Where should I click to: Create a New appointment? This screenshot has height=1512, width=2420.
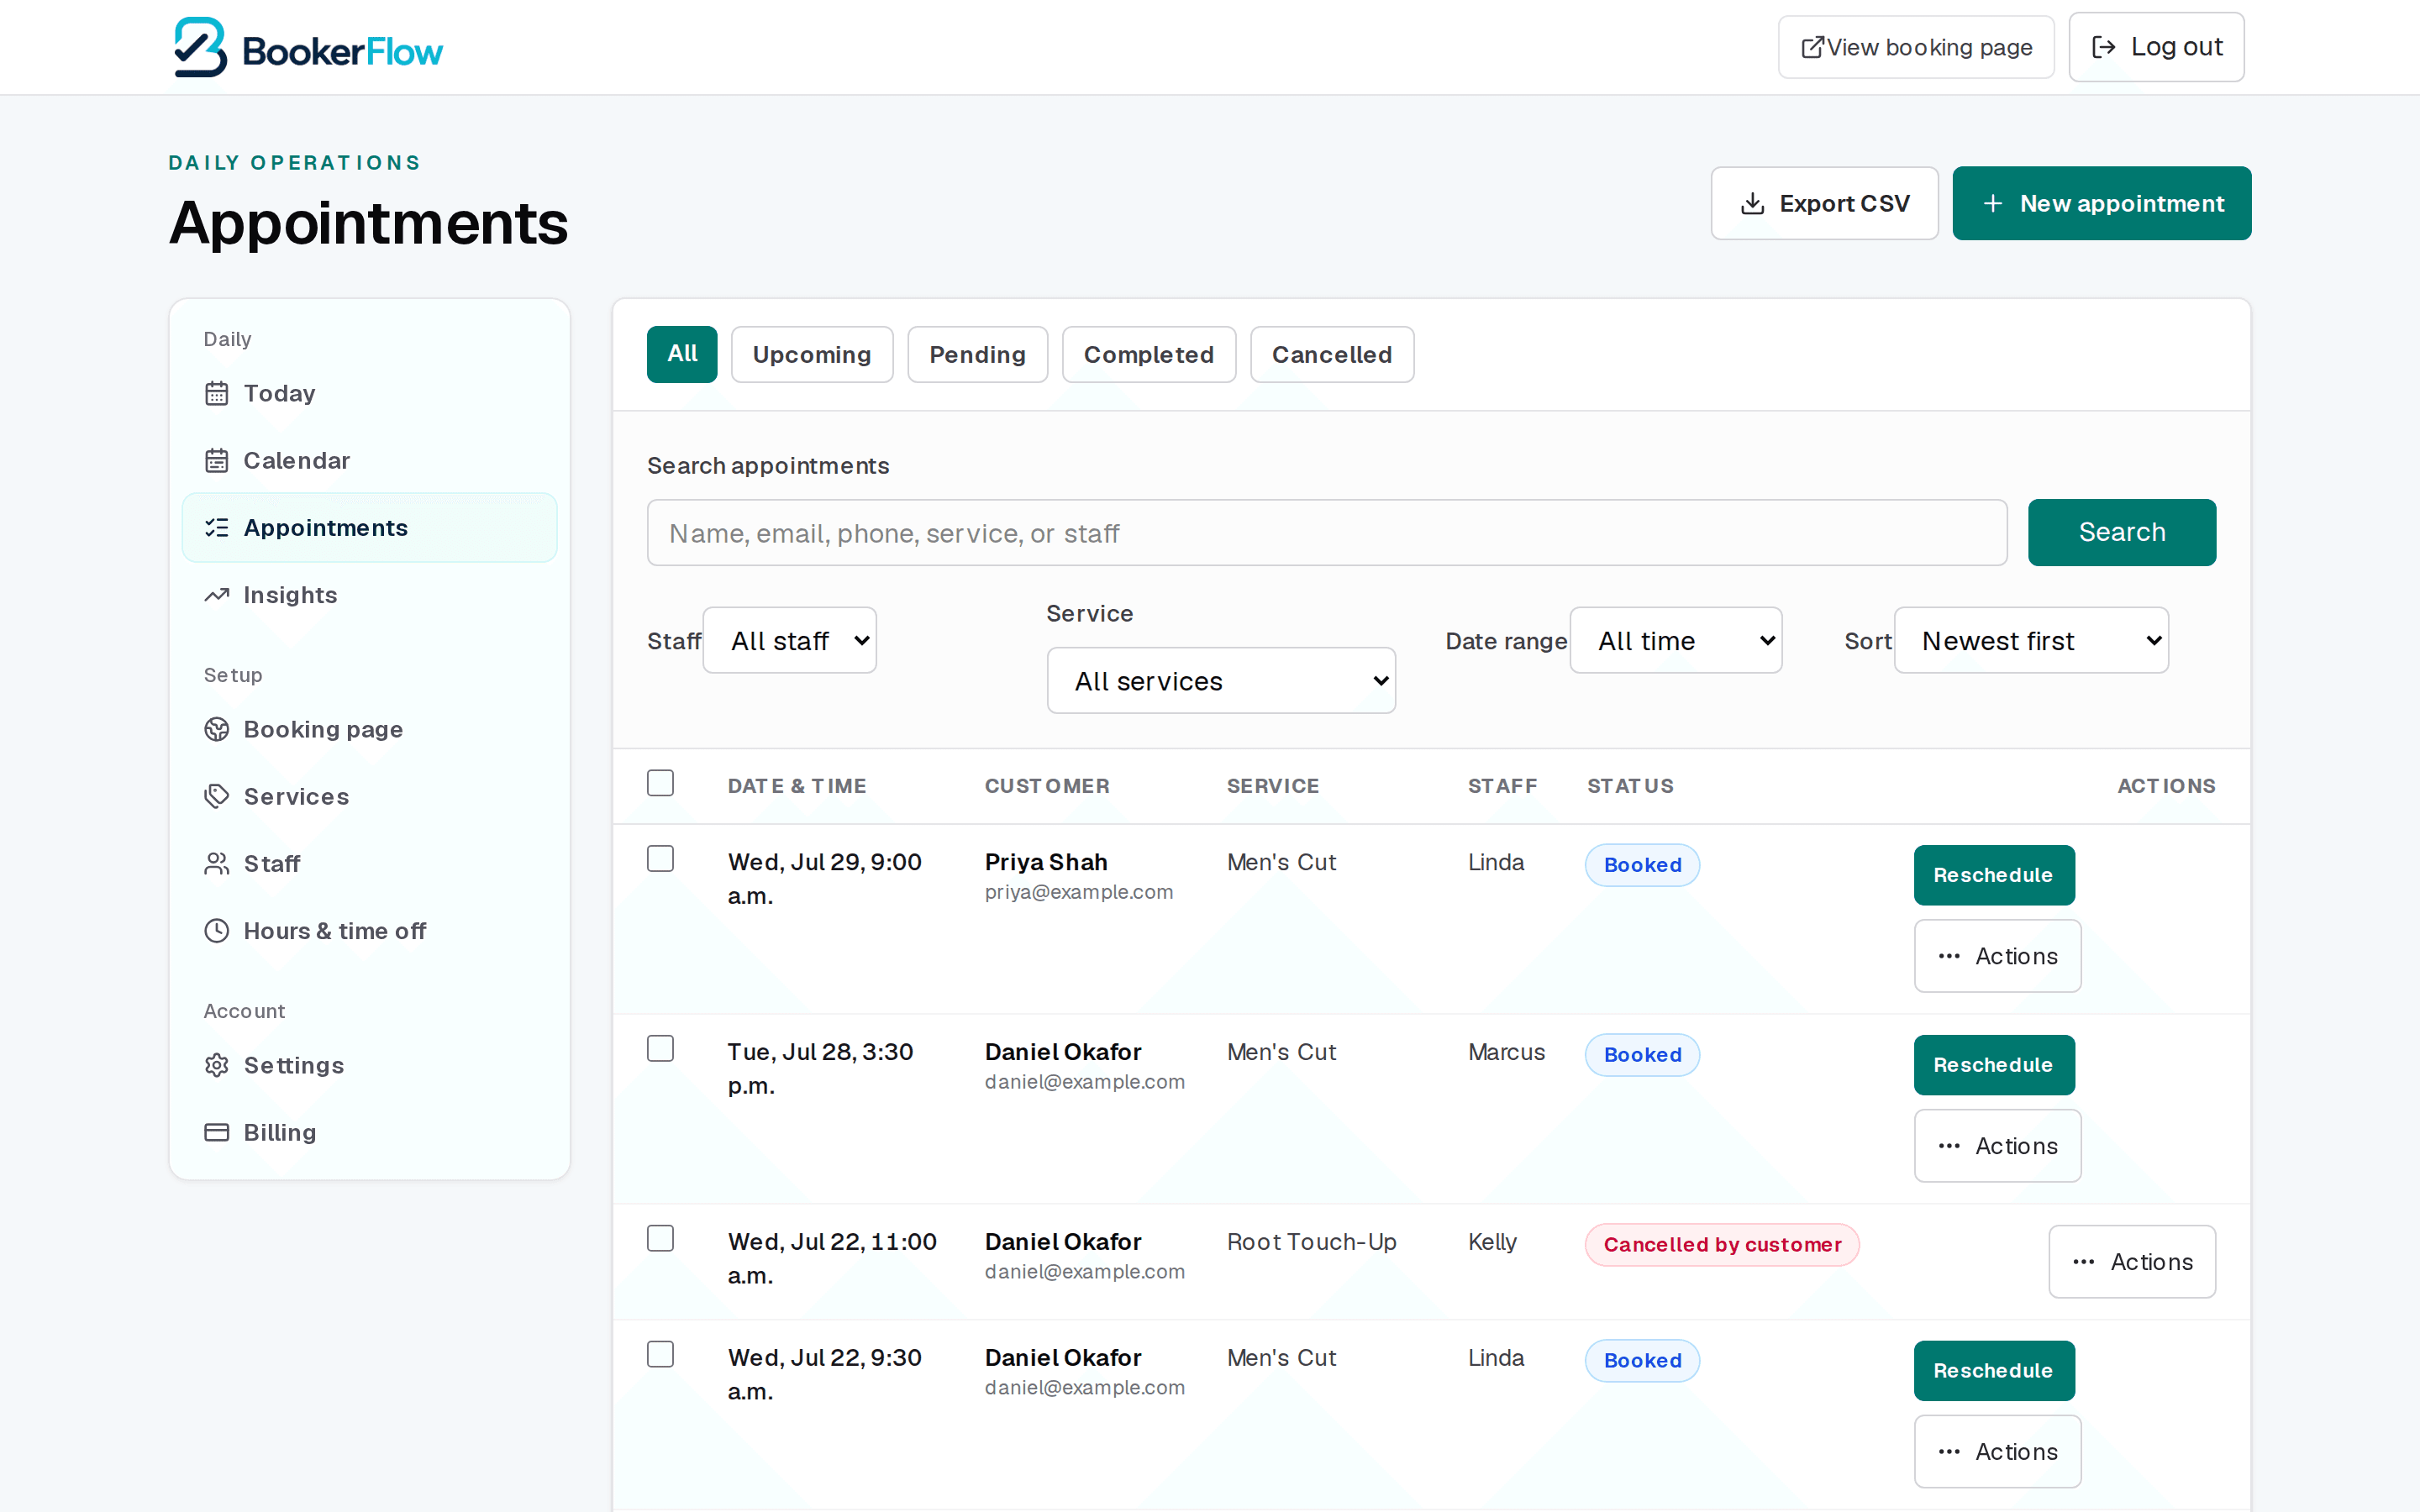2102,204
